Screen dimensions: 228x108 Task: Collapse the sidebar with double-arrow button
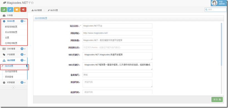coord(14,87)
